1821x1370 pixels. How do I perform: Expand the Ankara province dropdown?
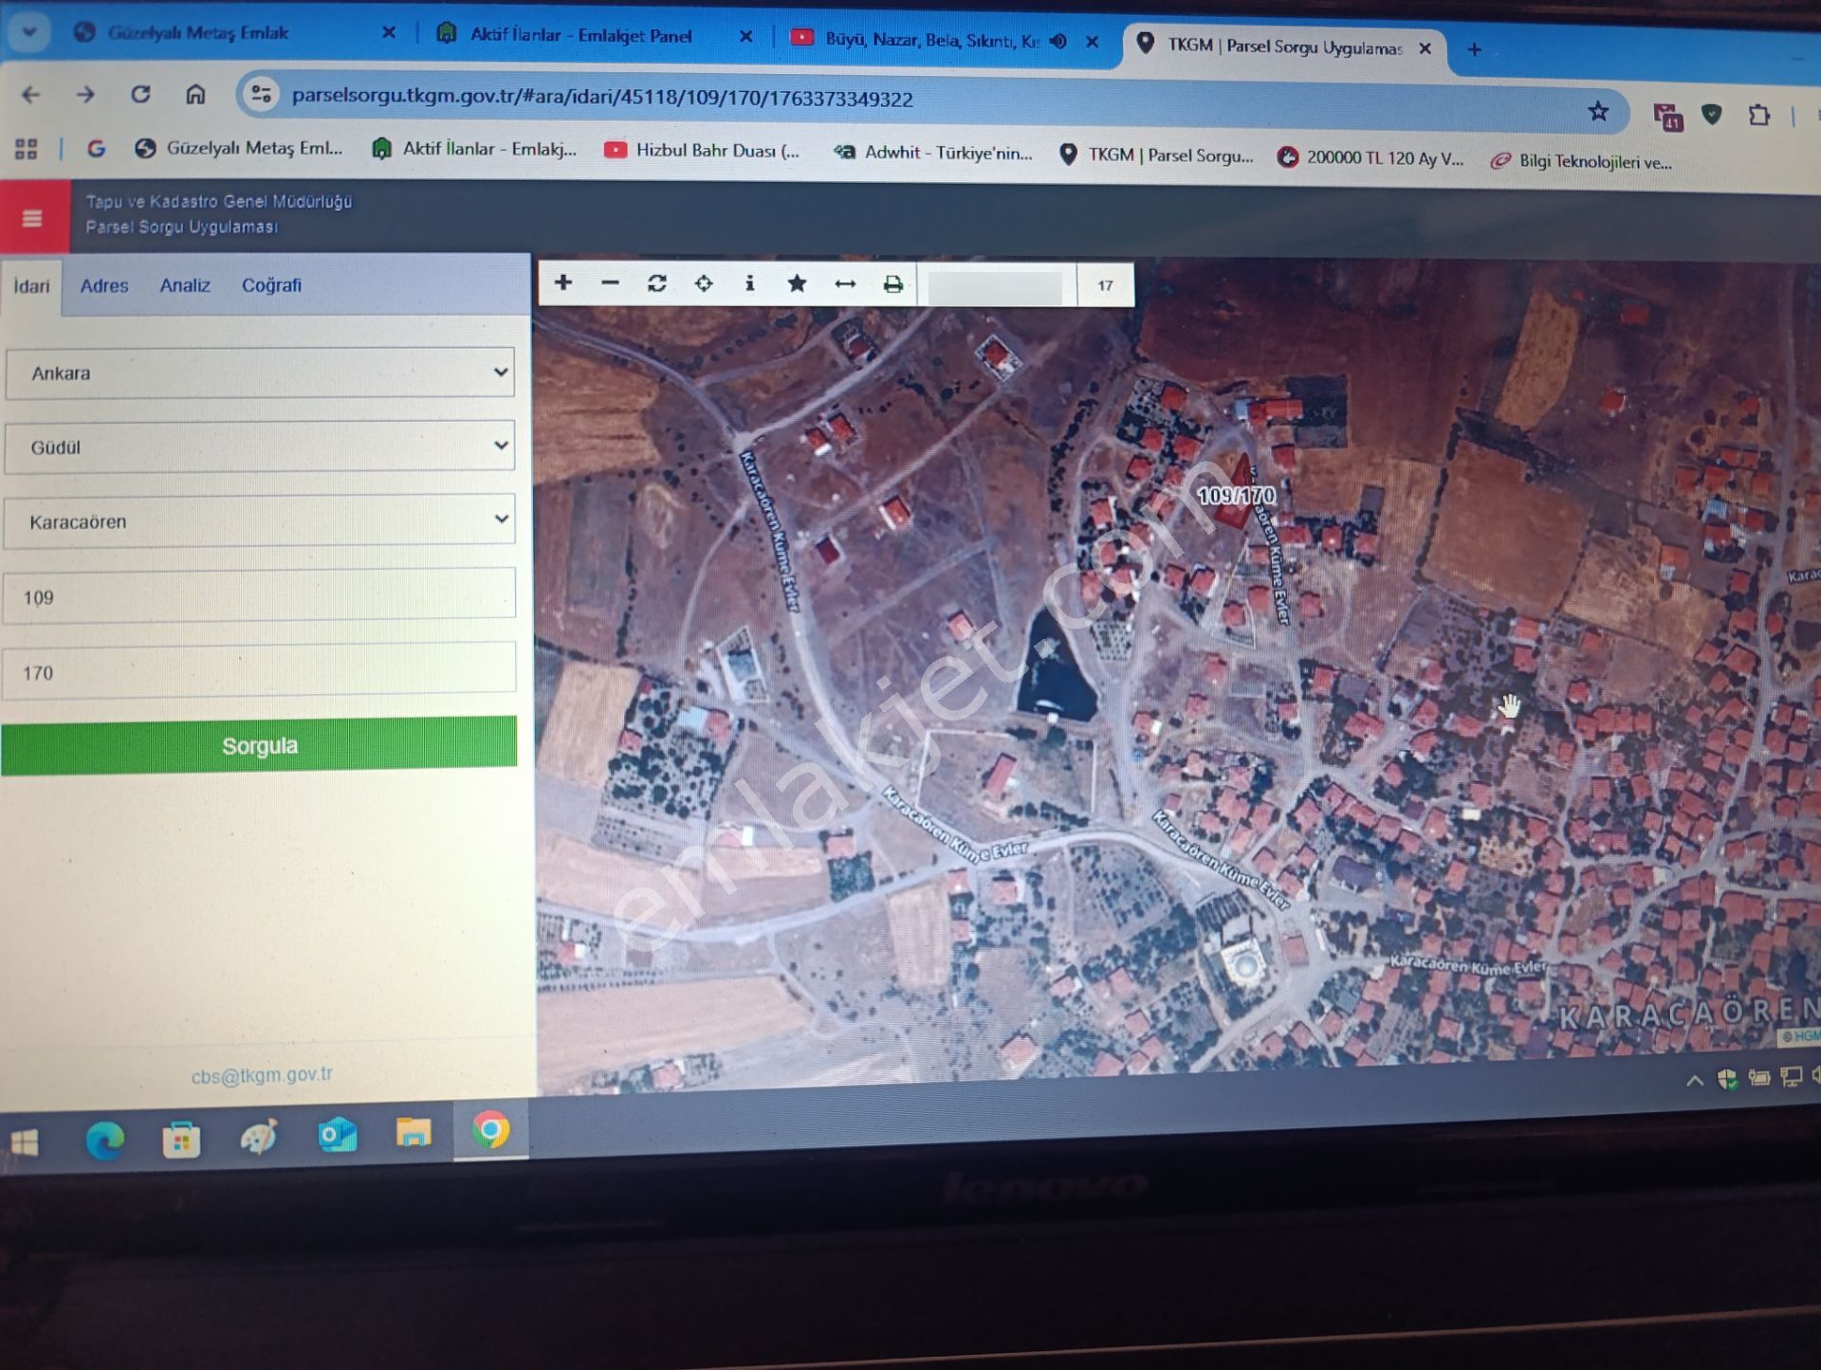pos(259,373)
